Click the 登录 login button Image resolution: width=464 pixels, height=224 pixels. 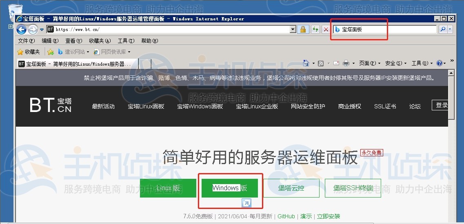pyautogui.click(x=440, y=105)
